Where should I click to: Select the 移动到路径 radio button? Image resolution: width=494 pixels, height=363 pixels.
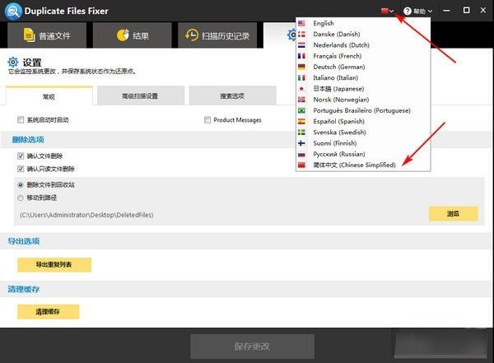(x=21, y=198)
